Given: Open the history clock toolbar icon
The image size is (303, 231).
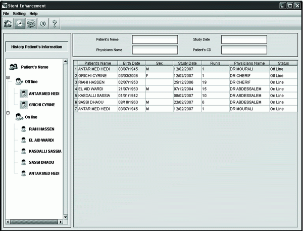Looking at the screenshot, I should [20, 24].
